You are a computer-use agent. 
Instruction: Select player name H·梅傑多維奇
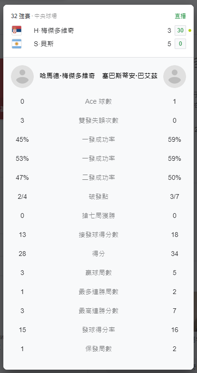click(54, 30)
